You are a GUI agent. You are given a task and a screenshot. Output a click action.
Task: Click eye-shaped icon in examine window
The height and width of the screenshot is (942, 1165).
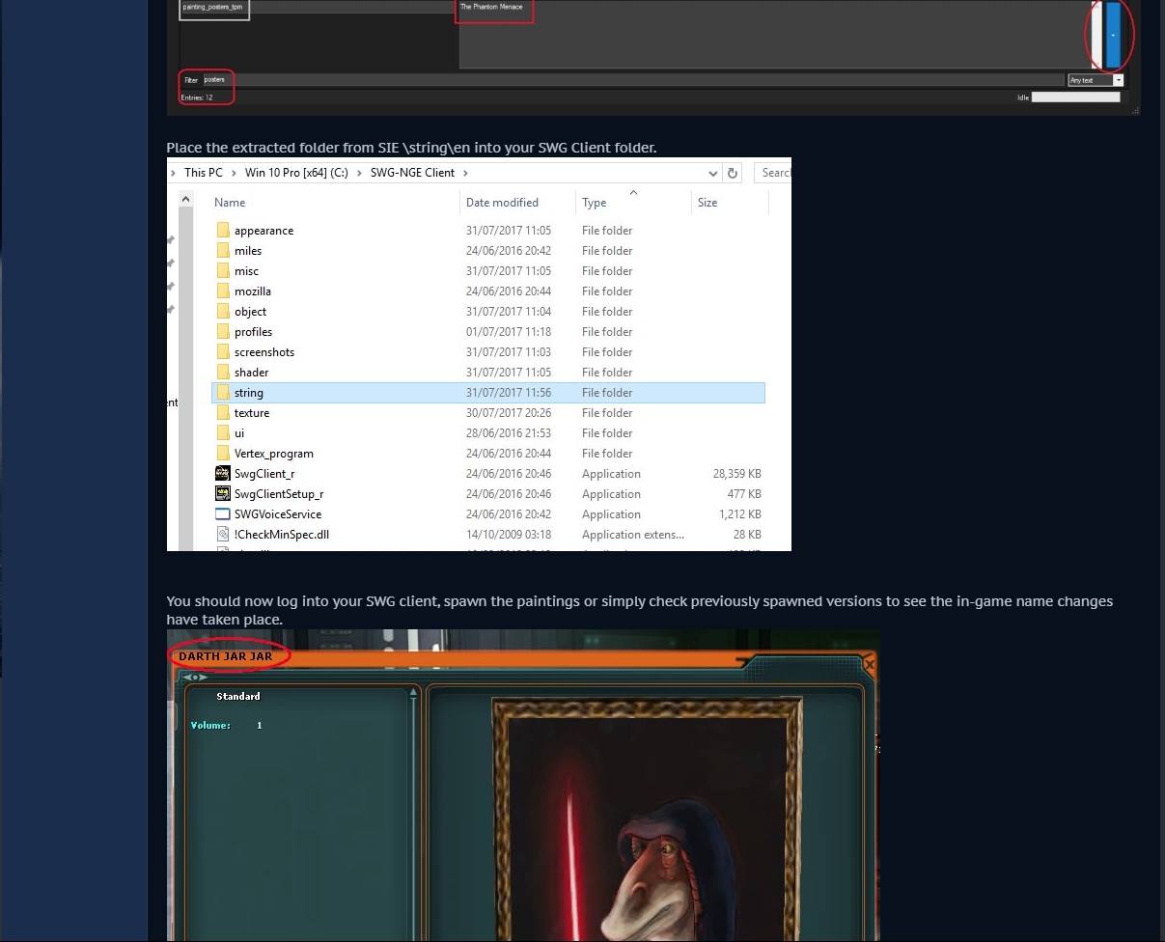[195, 677]
